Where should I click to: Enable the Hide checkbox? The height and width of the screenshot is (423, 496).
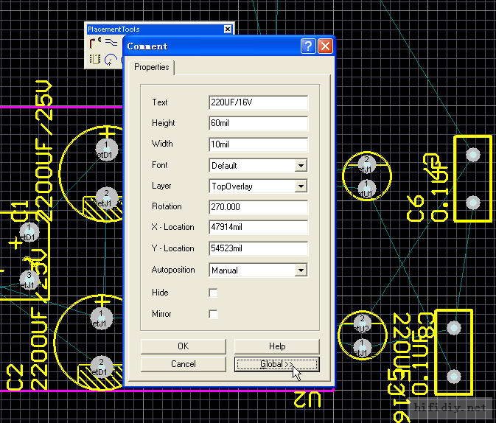(213, 293)
